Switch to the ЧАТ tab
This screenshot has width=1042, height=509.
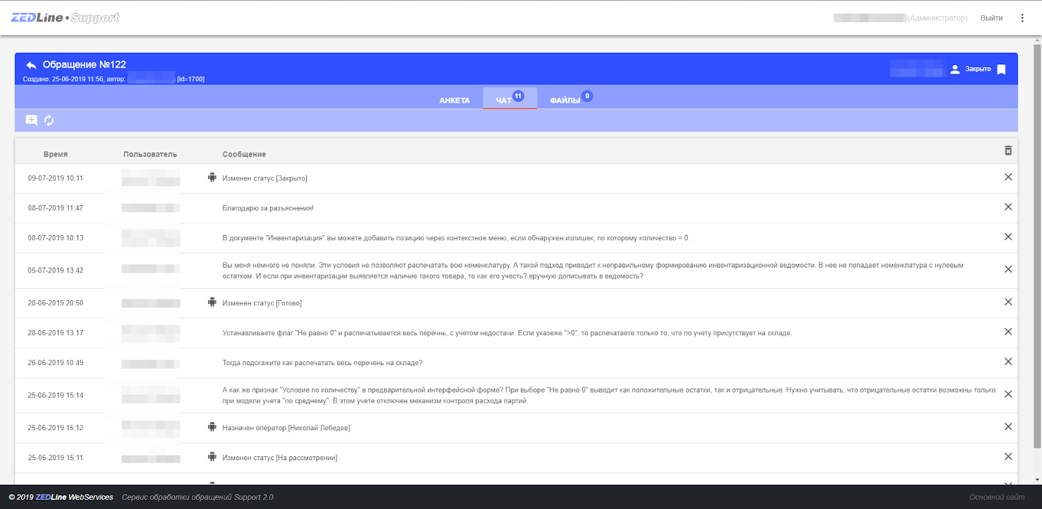pyautogui.click(x=510, y=98)
